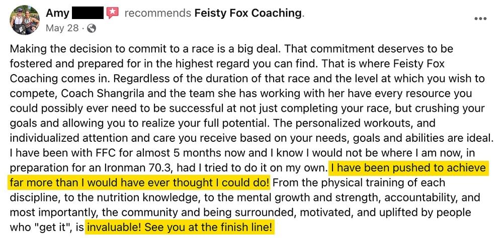
Task: Click the word "recommends" in the header
Action: click(x=157, y=14)
